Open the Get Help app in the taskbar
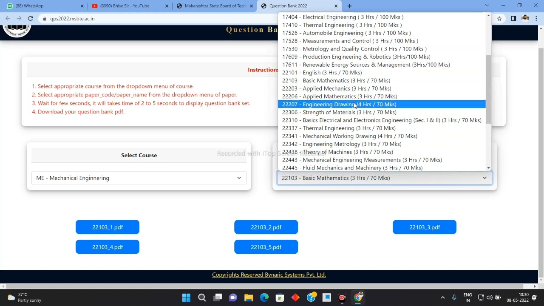The height and width of the screenshot is (306, 544). tap(311, 297)
